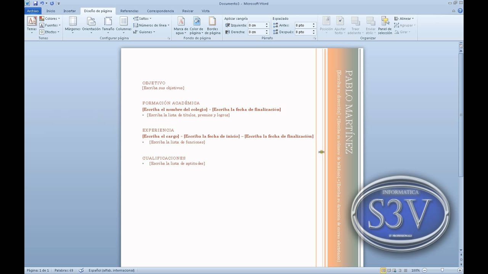The height and width of the screenshot is (274, 488).
Task: Expand the Saltos breaks dropdown
Action: point(143,19)
